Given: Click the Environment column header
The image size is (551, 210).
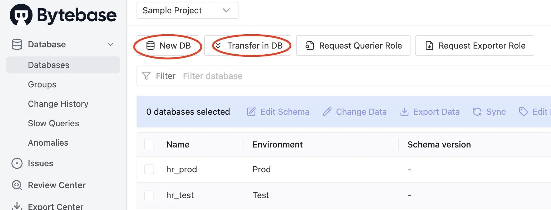Looking at the screenshot, I should [278, 144].
